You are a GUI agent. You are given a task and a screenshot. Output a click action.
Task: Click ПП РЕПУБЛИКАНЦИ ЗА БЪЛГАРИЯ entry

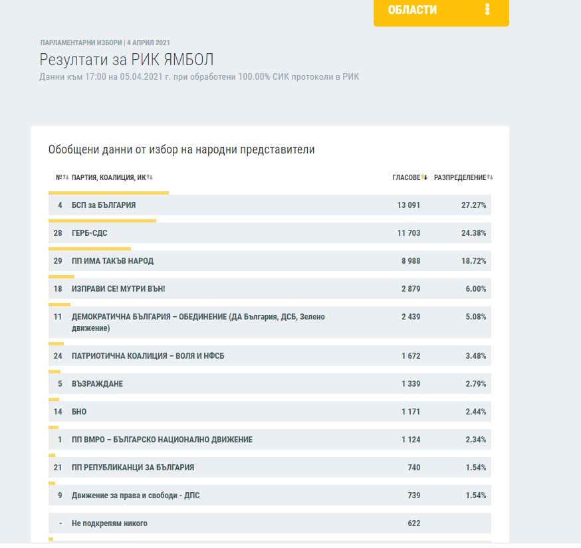pyautogui.click(x=133, y=468)
